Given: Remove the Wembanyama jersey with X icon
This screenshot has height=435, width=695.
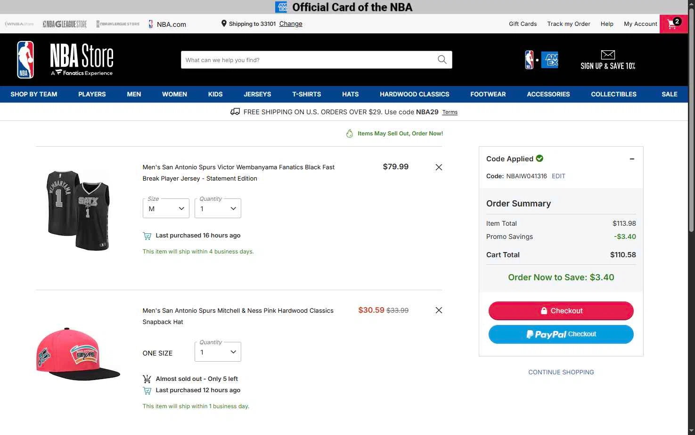Looking at the screenshot, I should coord(439,167).
